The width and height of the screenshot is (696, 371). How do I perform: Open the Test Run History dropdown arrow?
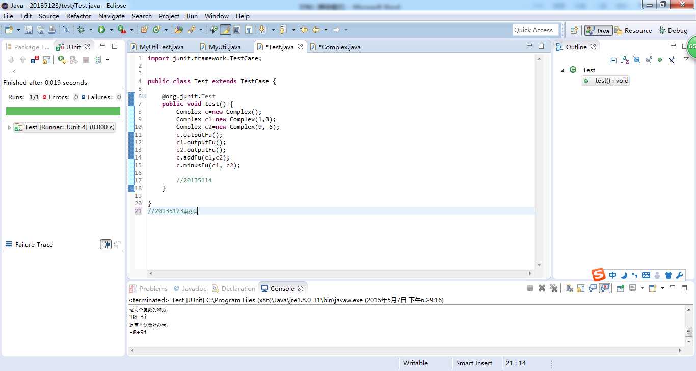(x=108, y=60)
